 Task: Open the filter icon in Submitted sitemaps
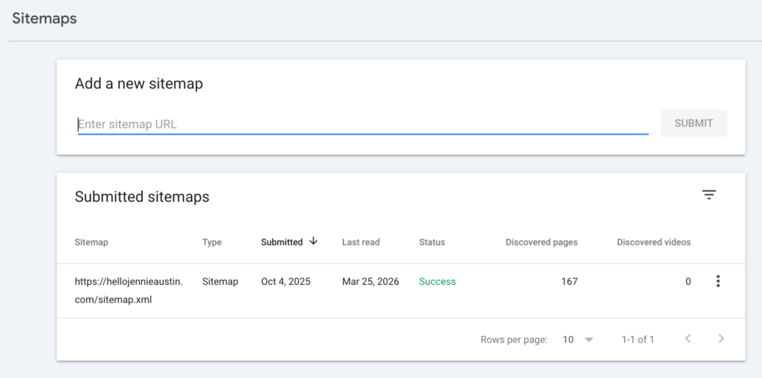[x=709, y=195]
